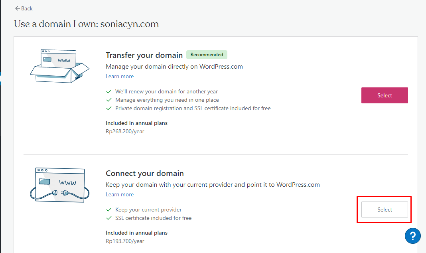Click the Recommended badge
This screenshot has height=253, width=426.
pyautogui.click(x=207, y=55)
